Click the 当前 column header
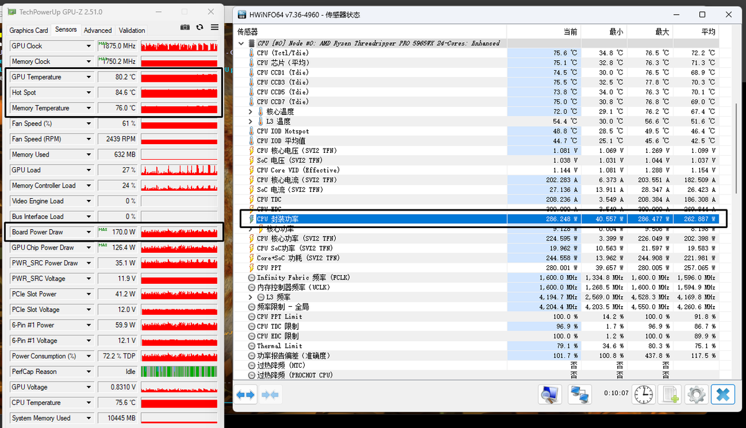The height and width of the screenshot is (428, 746). [543, 31]
